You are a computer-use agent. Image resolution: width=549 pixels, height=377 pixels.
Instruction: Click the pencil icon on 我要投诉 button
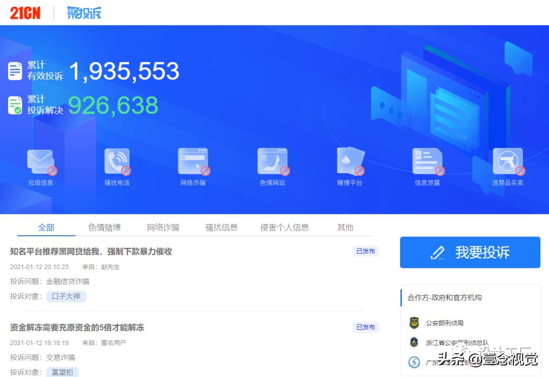438,253
